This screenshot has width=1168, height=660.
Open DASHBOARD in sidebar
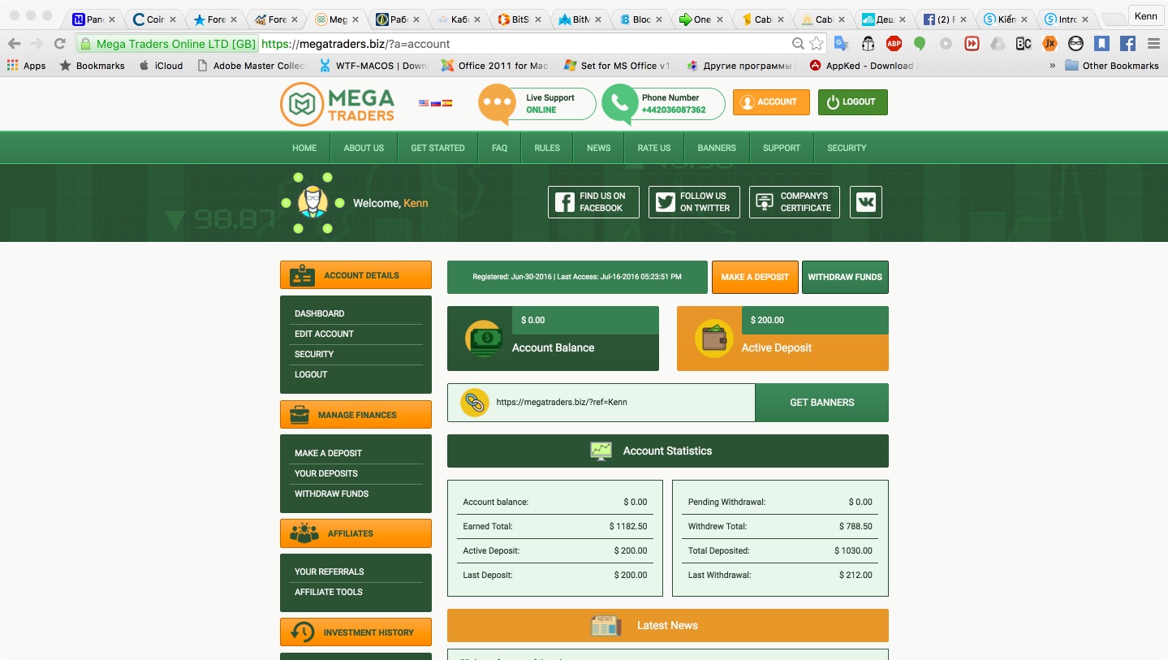click(x=319, y=313)
